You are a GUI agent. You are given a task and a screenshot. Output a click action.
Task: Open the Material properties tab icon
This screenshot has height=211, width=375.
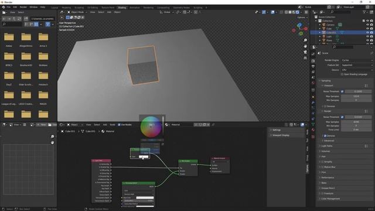pyautogui.click(x=313, y=130)
